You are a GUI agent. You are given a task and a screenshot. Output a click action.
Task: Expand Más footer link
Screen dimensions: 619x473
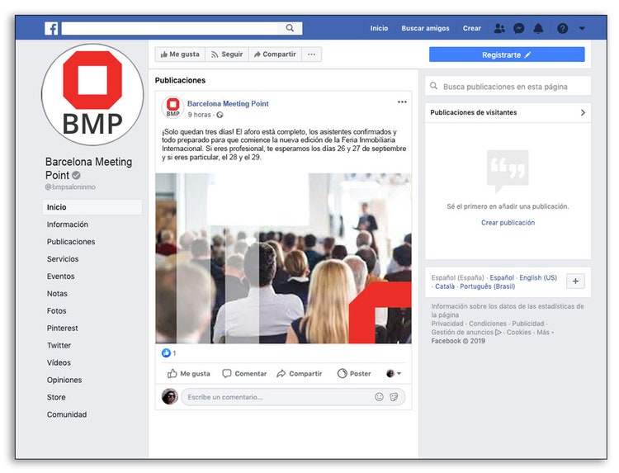tap(545, 333)
